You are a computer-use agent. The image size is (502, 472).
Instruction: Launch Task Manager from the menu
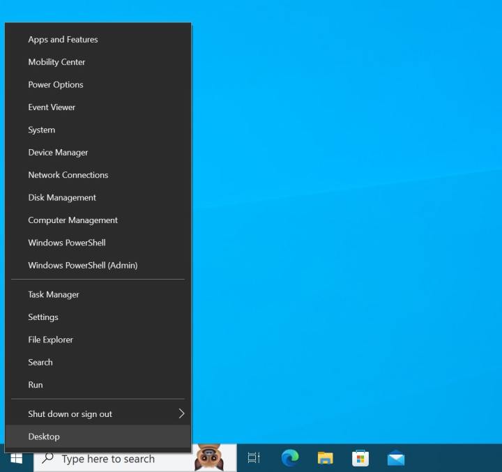(x=54, y=295)
